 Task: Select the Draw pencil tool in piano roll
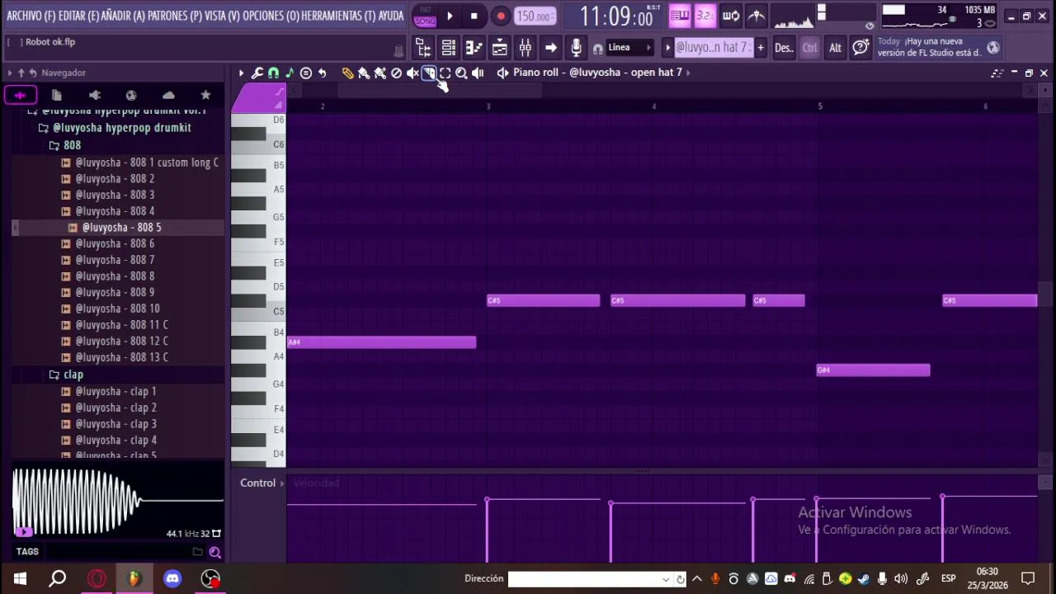point(347,73)
